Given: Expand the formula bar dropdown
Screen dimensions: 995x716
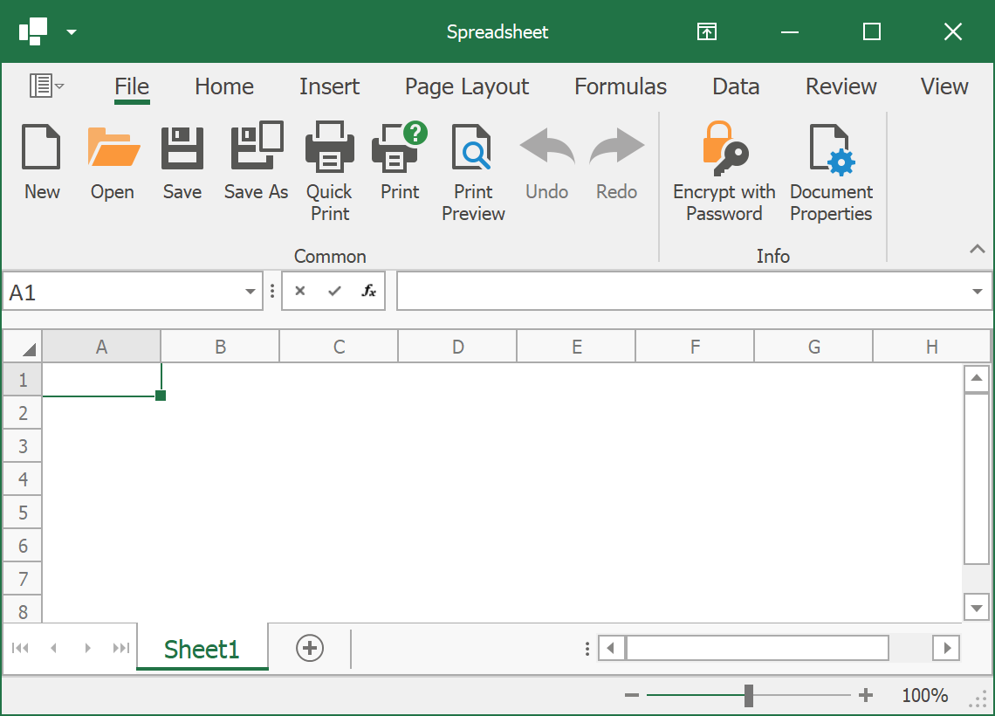Looking at the screenshot, I should pos(978,291).
